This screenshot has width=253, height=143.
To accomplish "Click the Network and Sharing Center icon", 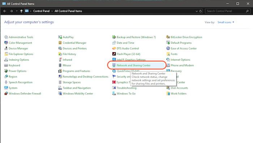I will tap(114, 65).
